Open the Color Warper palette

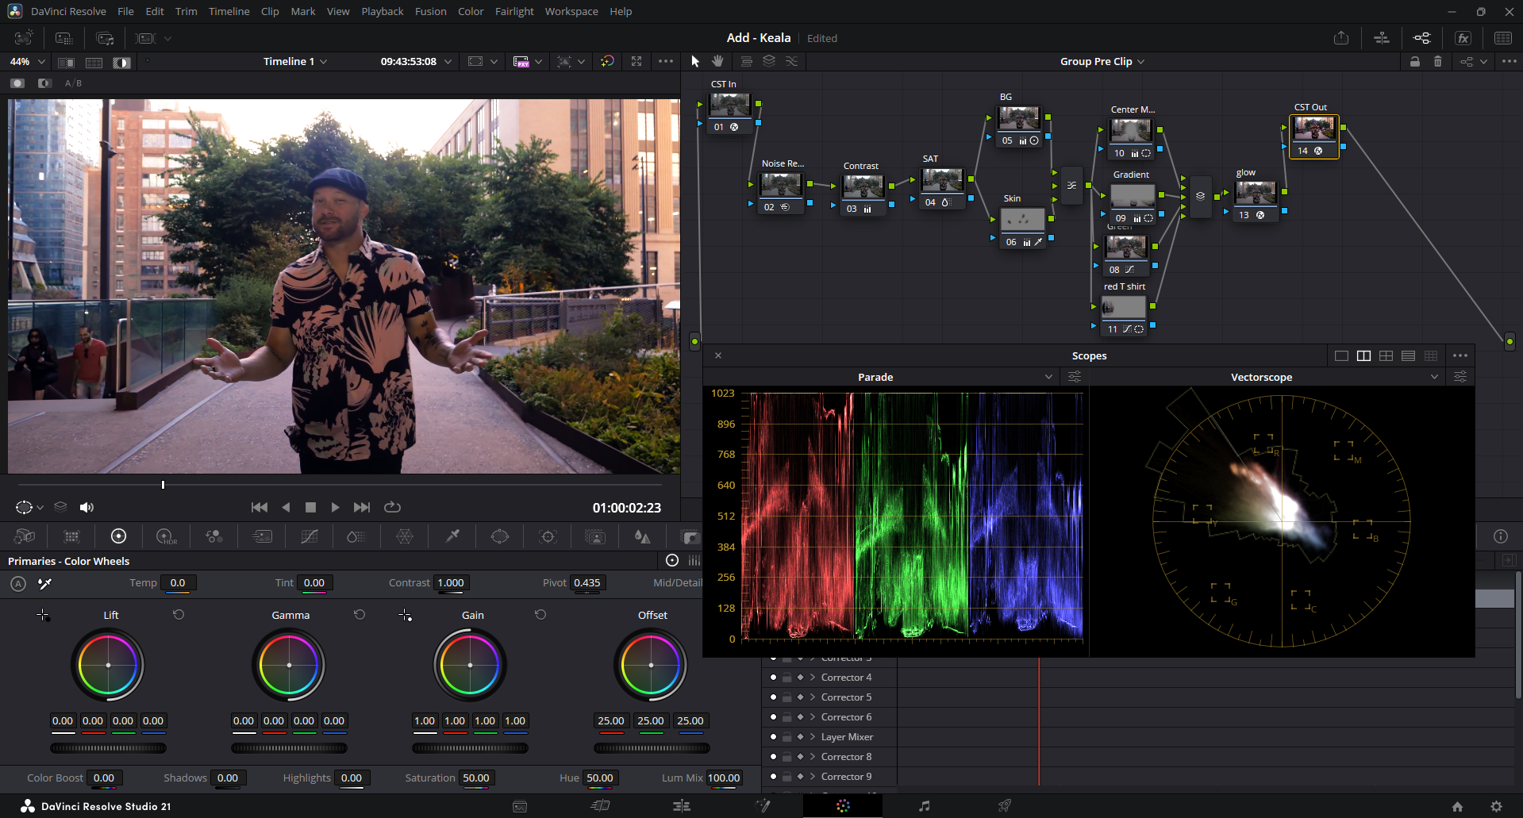405,537
